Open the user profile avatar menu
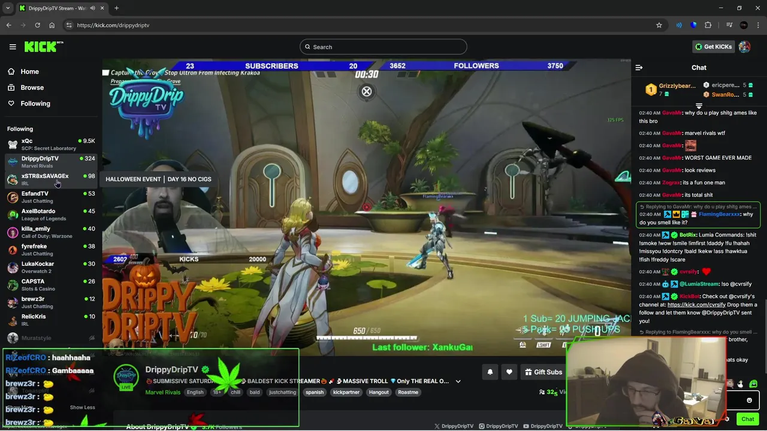 coord(744,47)
